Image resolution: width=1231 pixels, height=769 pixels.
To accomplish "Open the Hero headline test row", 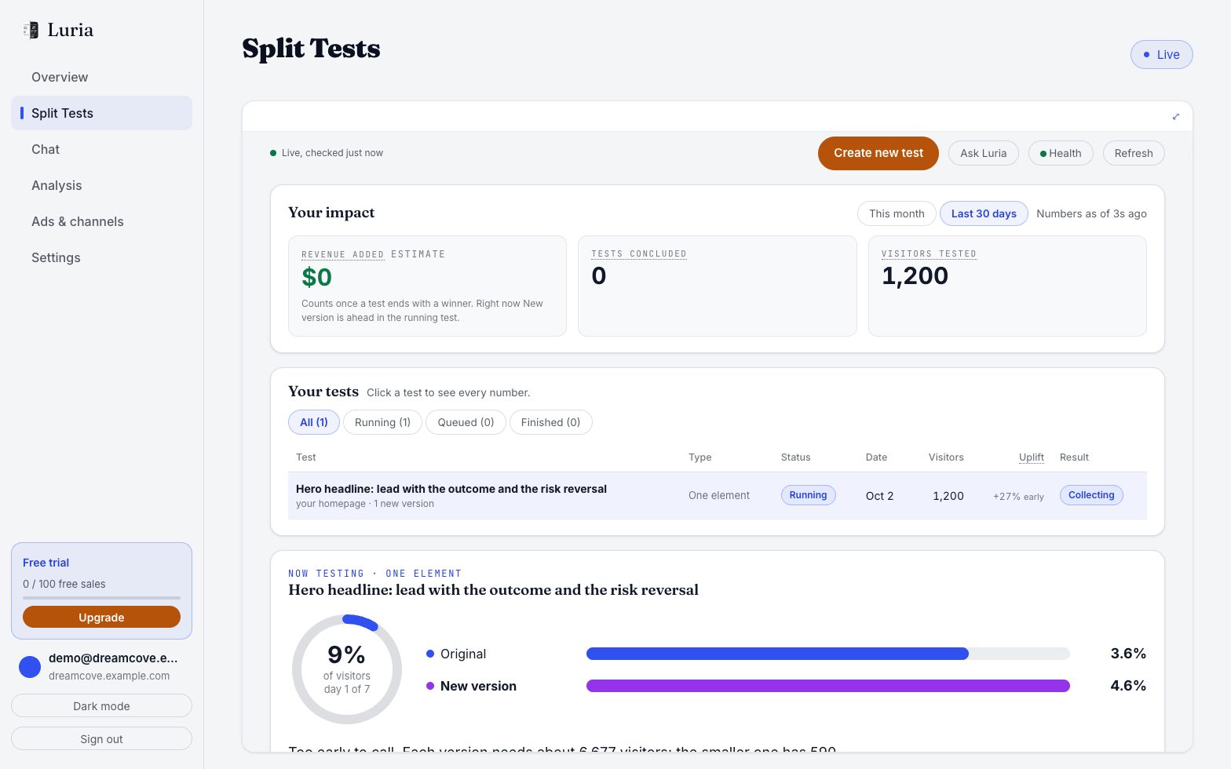I will pos(717,496).
